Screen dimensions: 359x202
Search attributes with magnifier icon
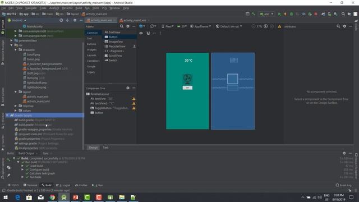pyautogui.click(x=338, y=26)
